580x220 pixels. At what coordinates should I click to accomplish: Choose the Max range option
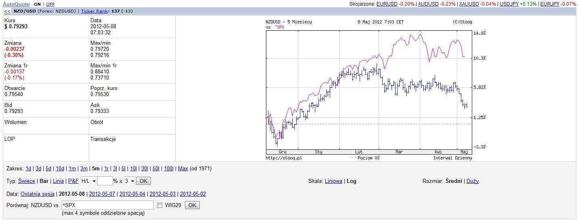point(183,168)
